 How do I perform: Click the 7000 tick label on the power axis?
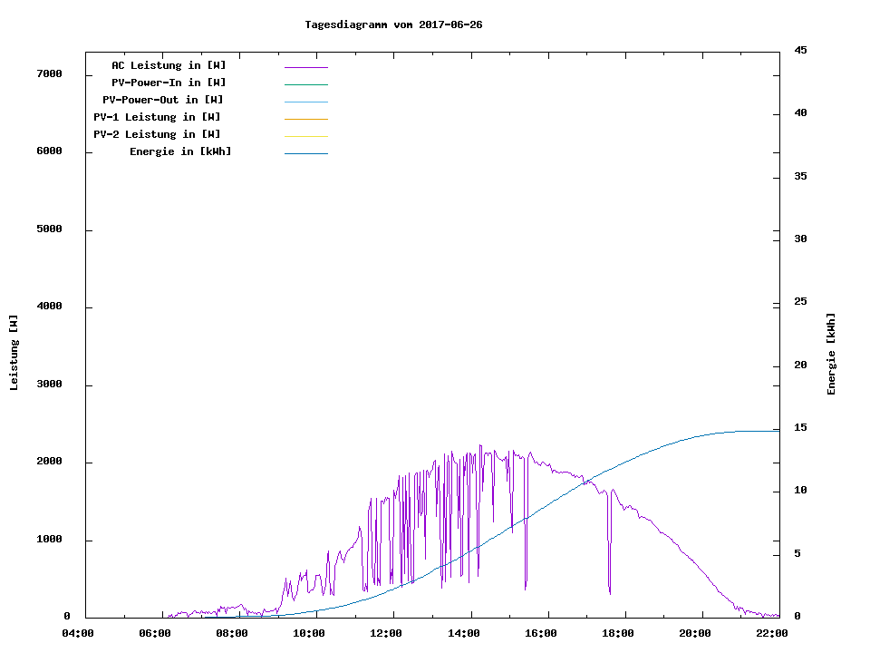point(49,73)
